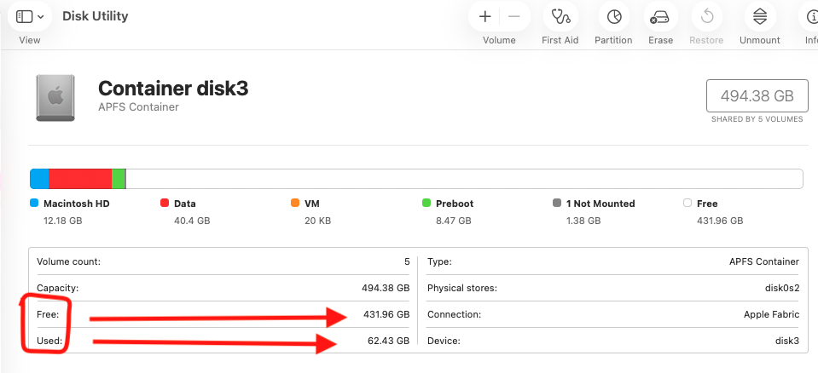Click the Container disk3 title

(173, 89)
